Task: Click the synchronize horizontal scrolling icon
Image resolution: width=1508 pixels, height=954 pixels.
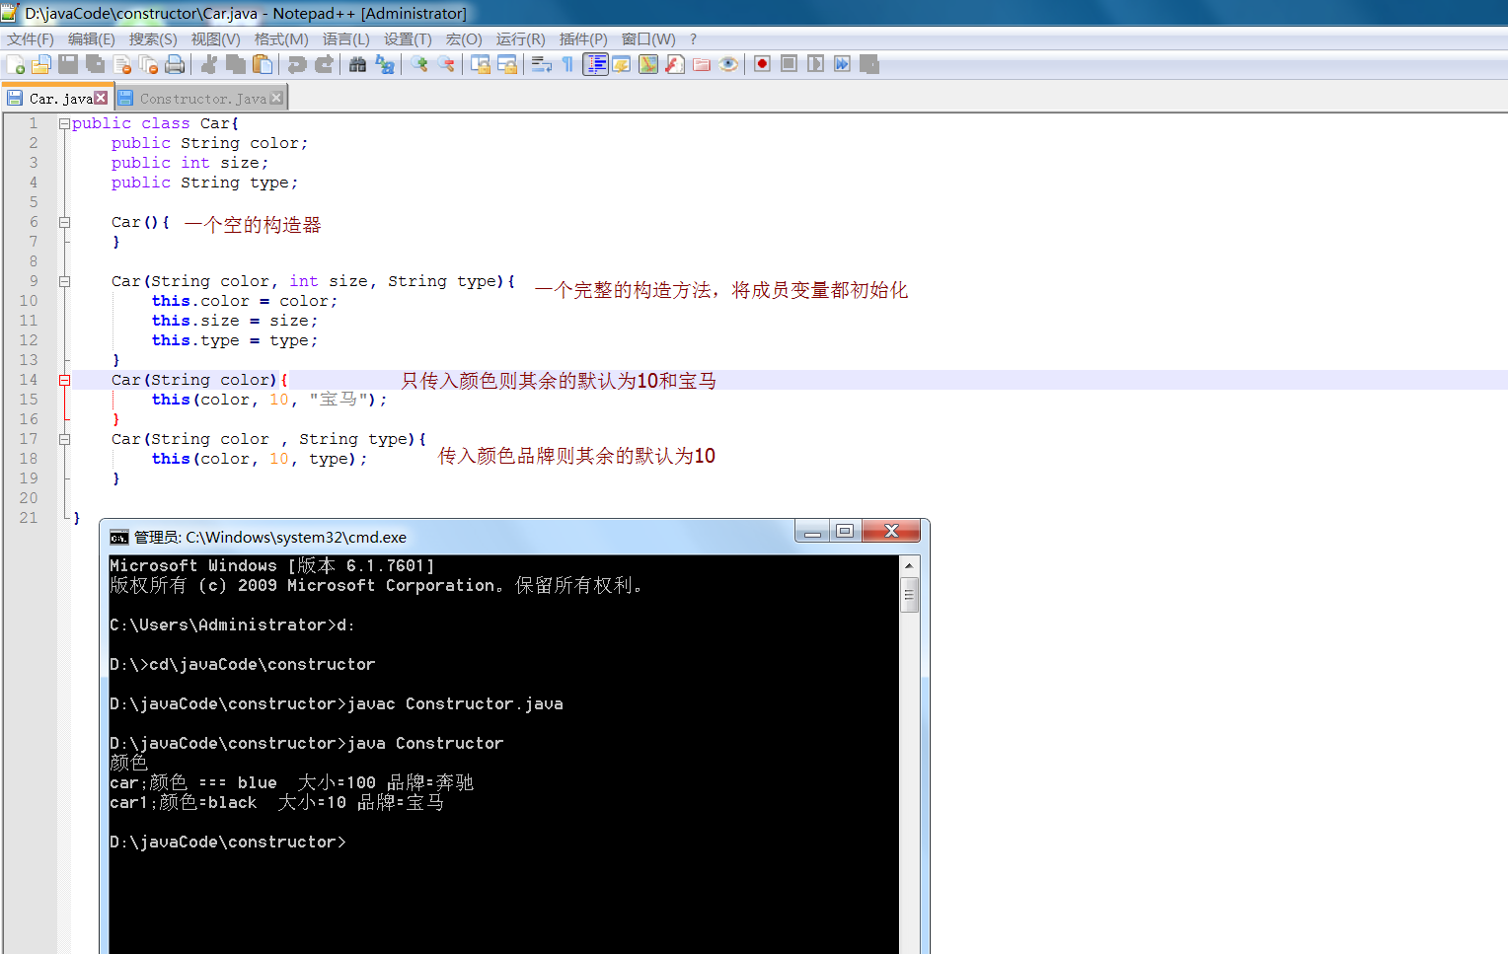Action: (x=507, y=64)
